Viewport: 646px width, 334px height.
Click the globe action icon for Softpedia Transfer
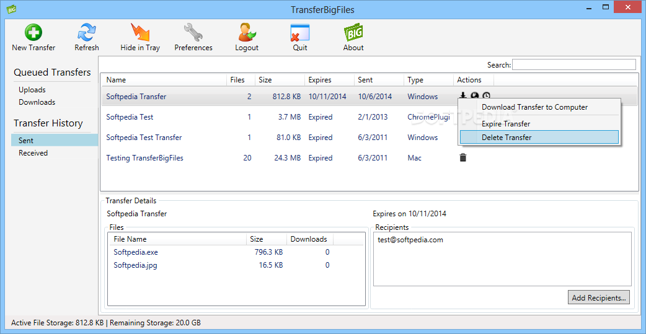475,95
